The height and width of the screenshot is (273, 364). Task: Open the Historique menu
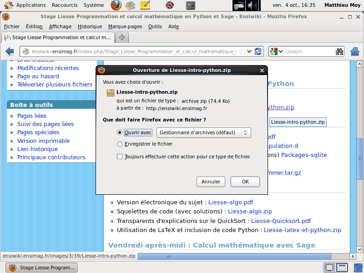pyautogui.click(x=90, y=26)
